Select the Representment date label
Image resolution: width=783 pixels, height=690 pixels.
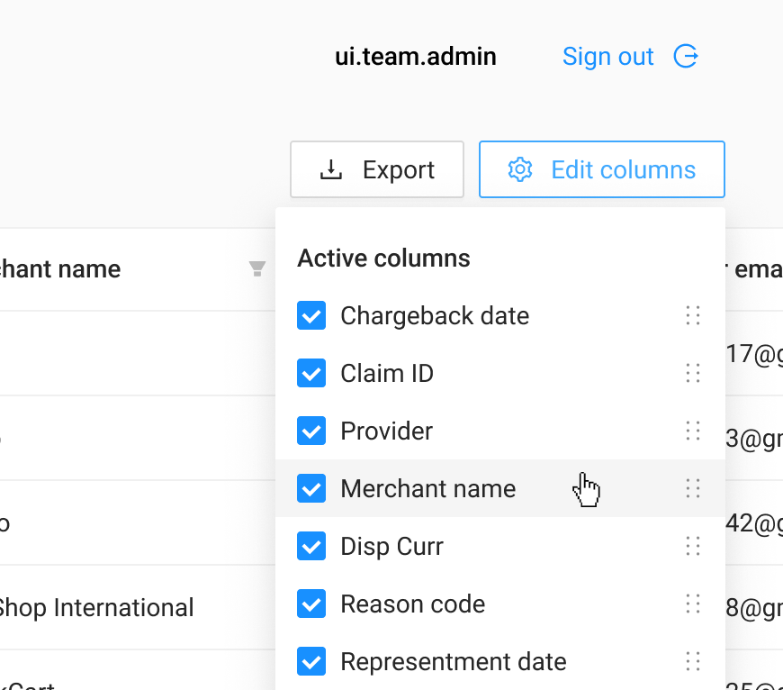[x=454, y=661]
